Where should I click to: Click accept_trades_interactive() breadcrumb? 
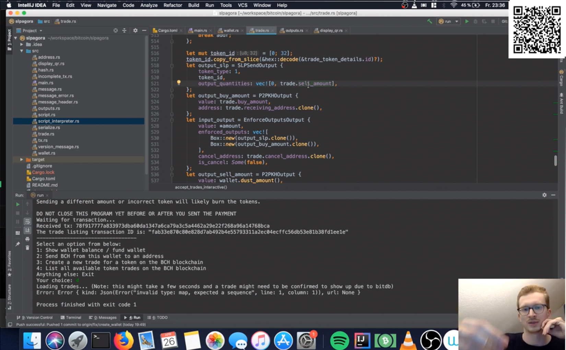click(x=201, y=187)
